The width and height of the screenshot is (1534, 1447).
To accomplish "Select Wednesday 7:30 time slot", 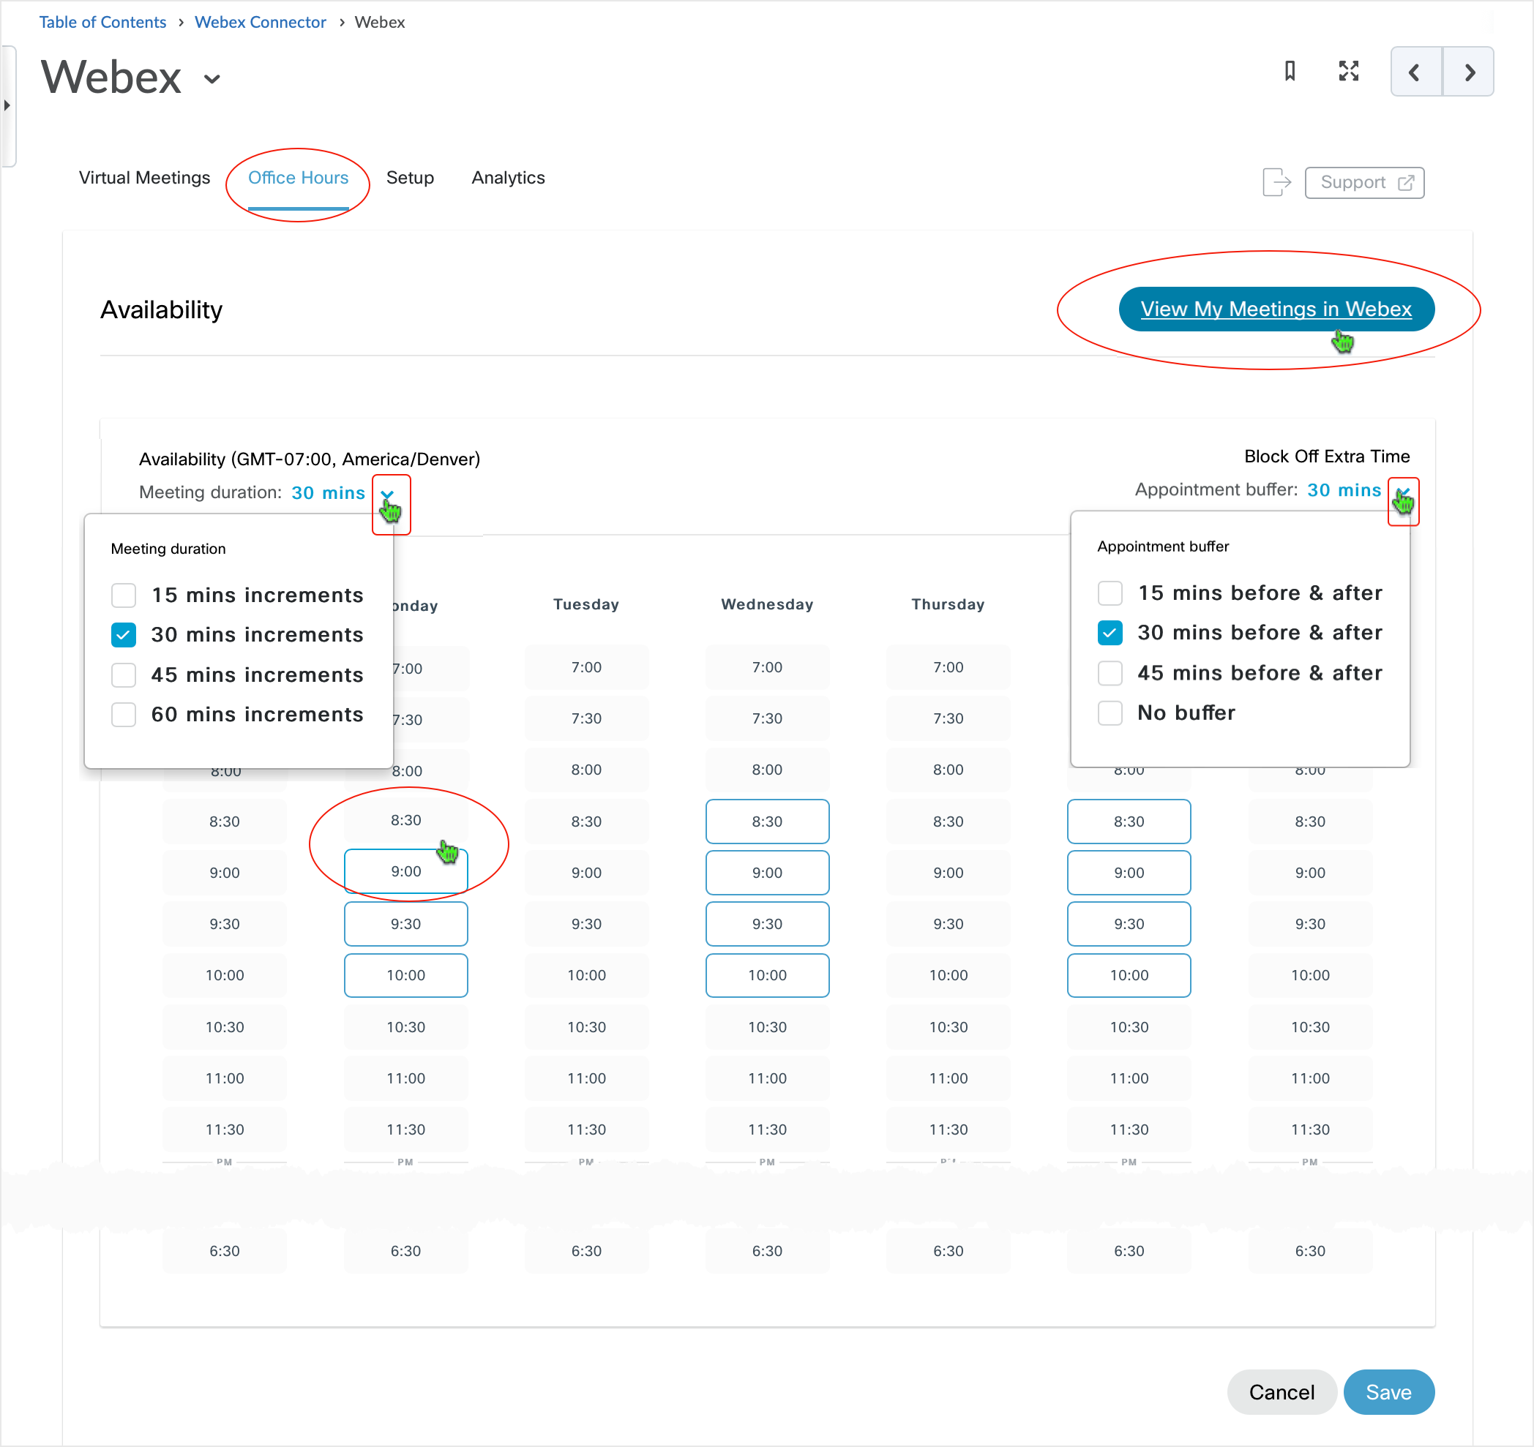I will pyautogui.click(x=767, y=718).
